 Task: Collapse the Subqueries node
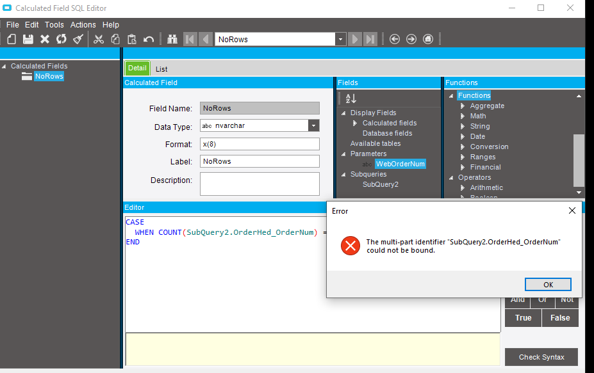tap(343, 175)
